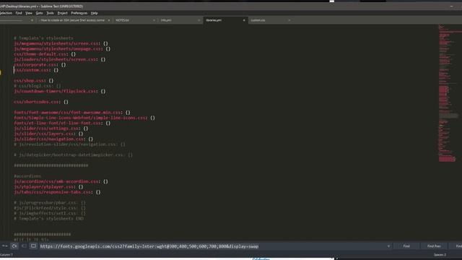
Task: Open the Preferences menu
Action: 79,13
